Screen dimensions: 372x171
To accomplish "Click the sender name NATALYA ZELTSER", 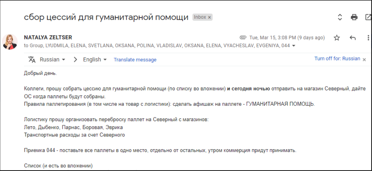I will (x=48, y=37).
